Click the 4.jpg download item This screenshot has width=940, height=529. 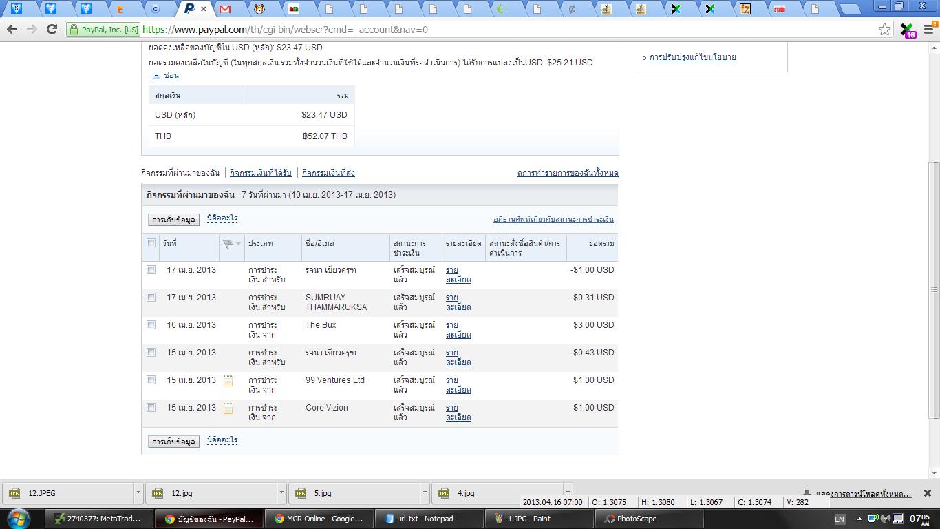tap(498, 493)
